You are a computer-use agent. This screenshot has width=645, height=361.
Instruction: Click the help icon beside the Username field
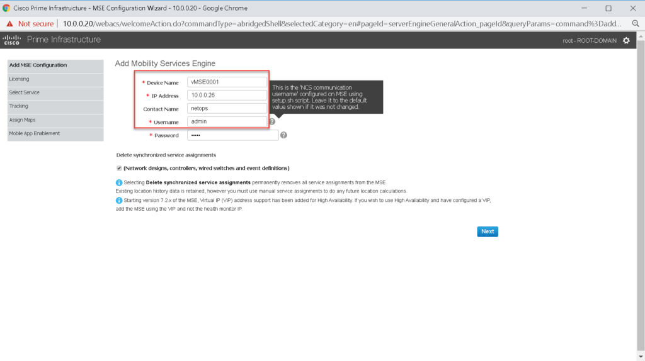[x=272, y=122]
